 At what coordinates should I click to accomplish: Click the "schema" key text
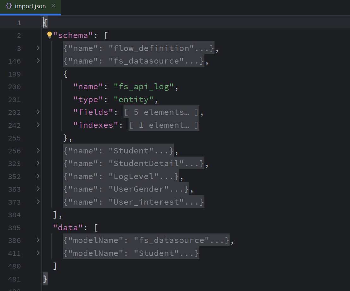[x=73, y=35]
